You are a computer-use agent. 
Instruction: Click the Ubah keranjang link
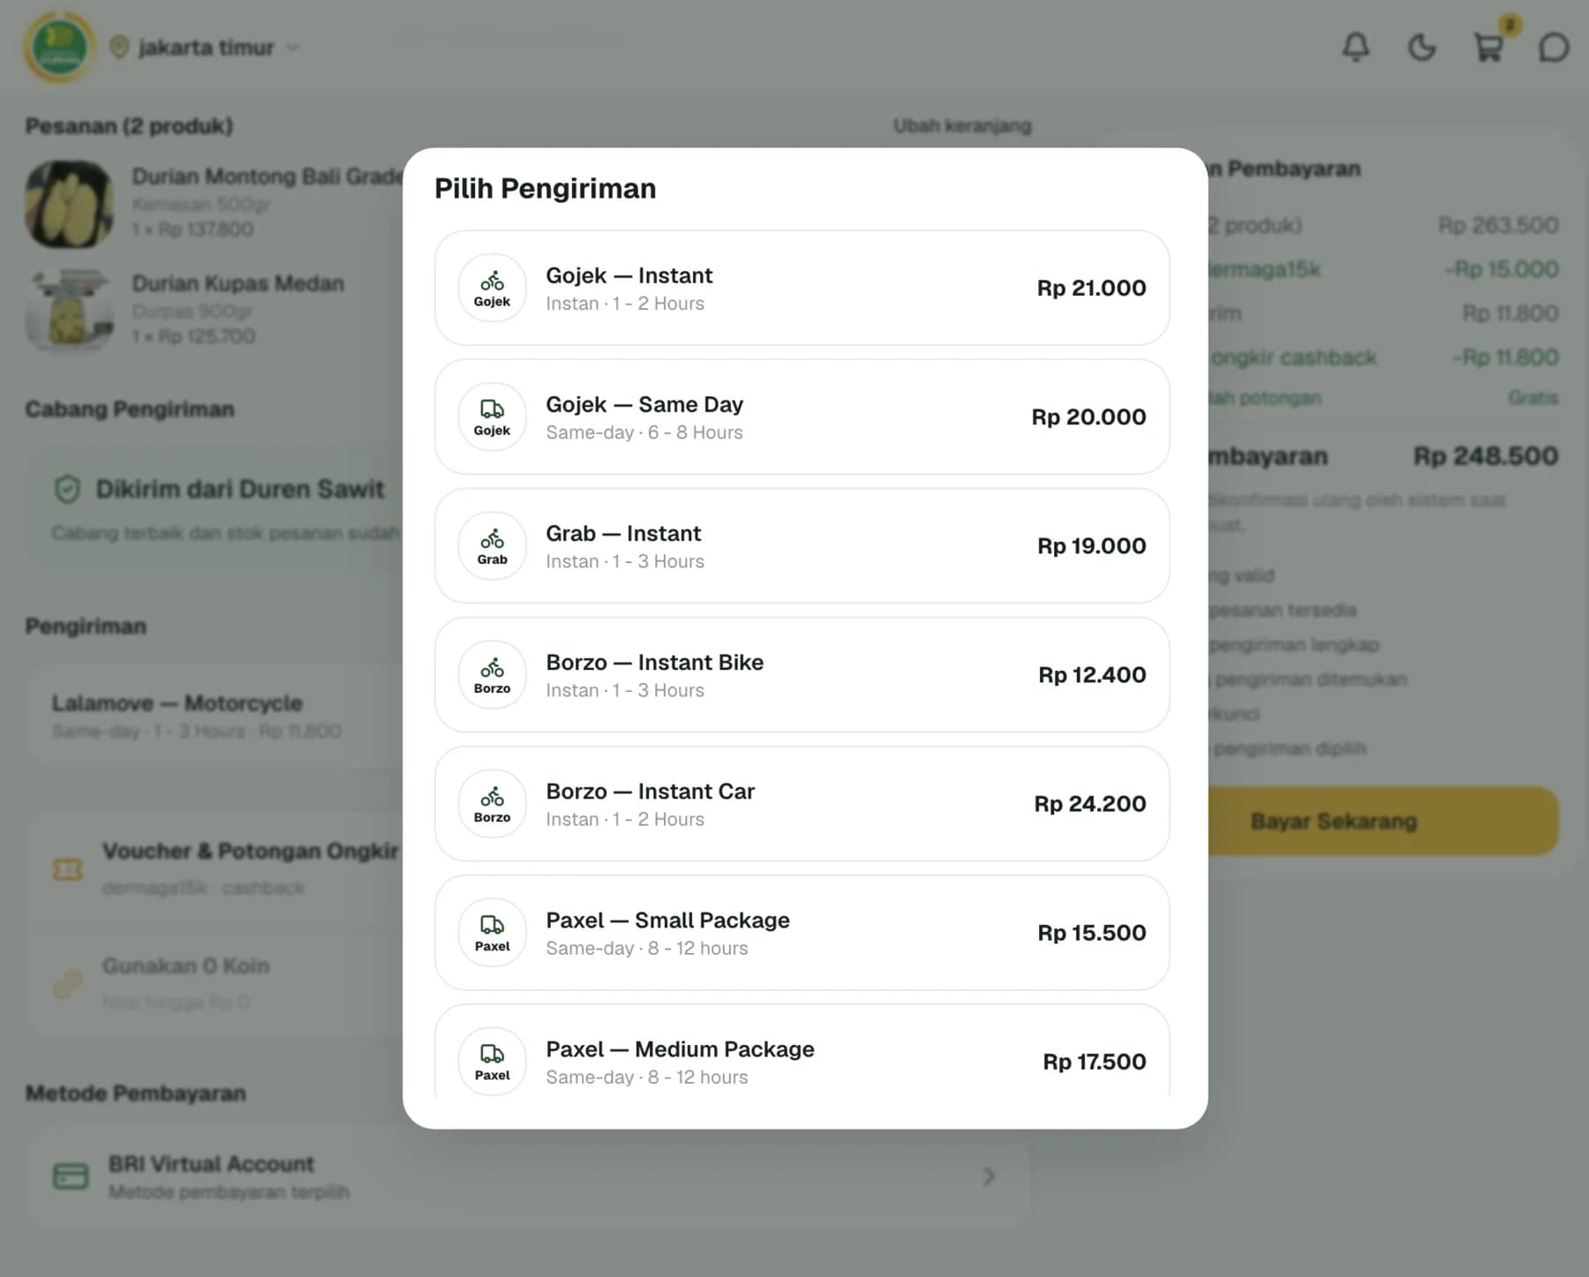[962, 125]
